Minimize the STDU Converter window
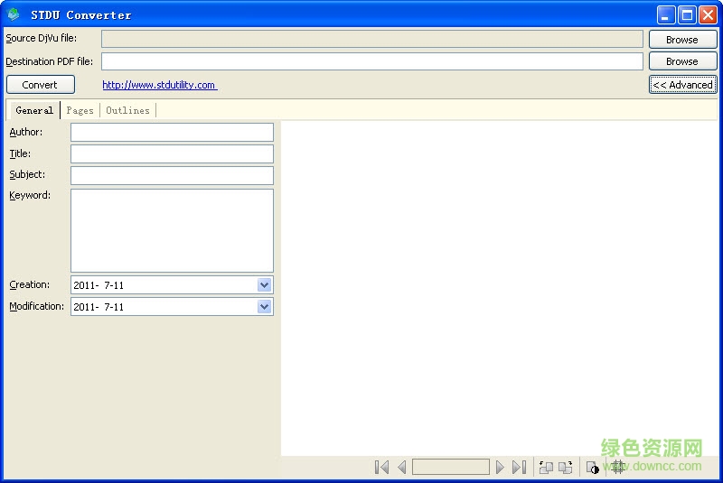The height and width of the screenshot is (483, 723). [665, 15]
